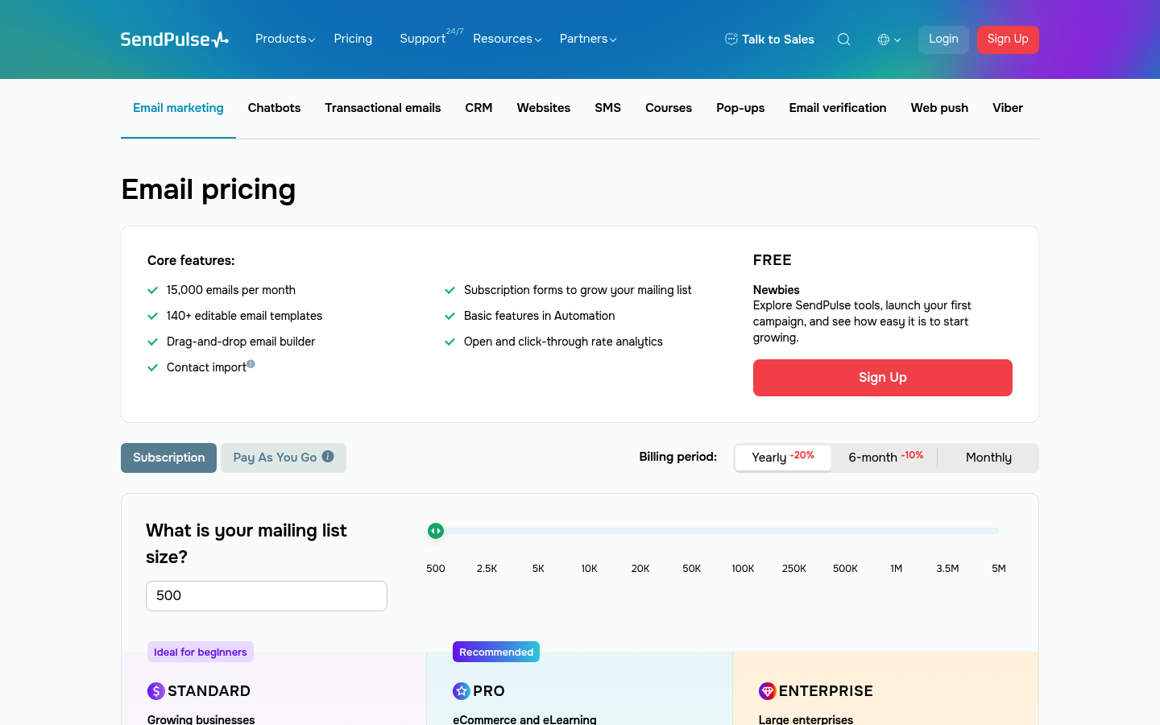
Task: Expand the Products menu
Action: coord(285,39)
